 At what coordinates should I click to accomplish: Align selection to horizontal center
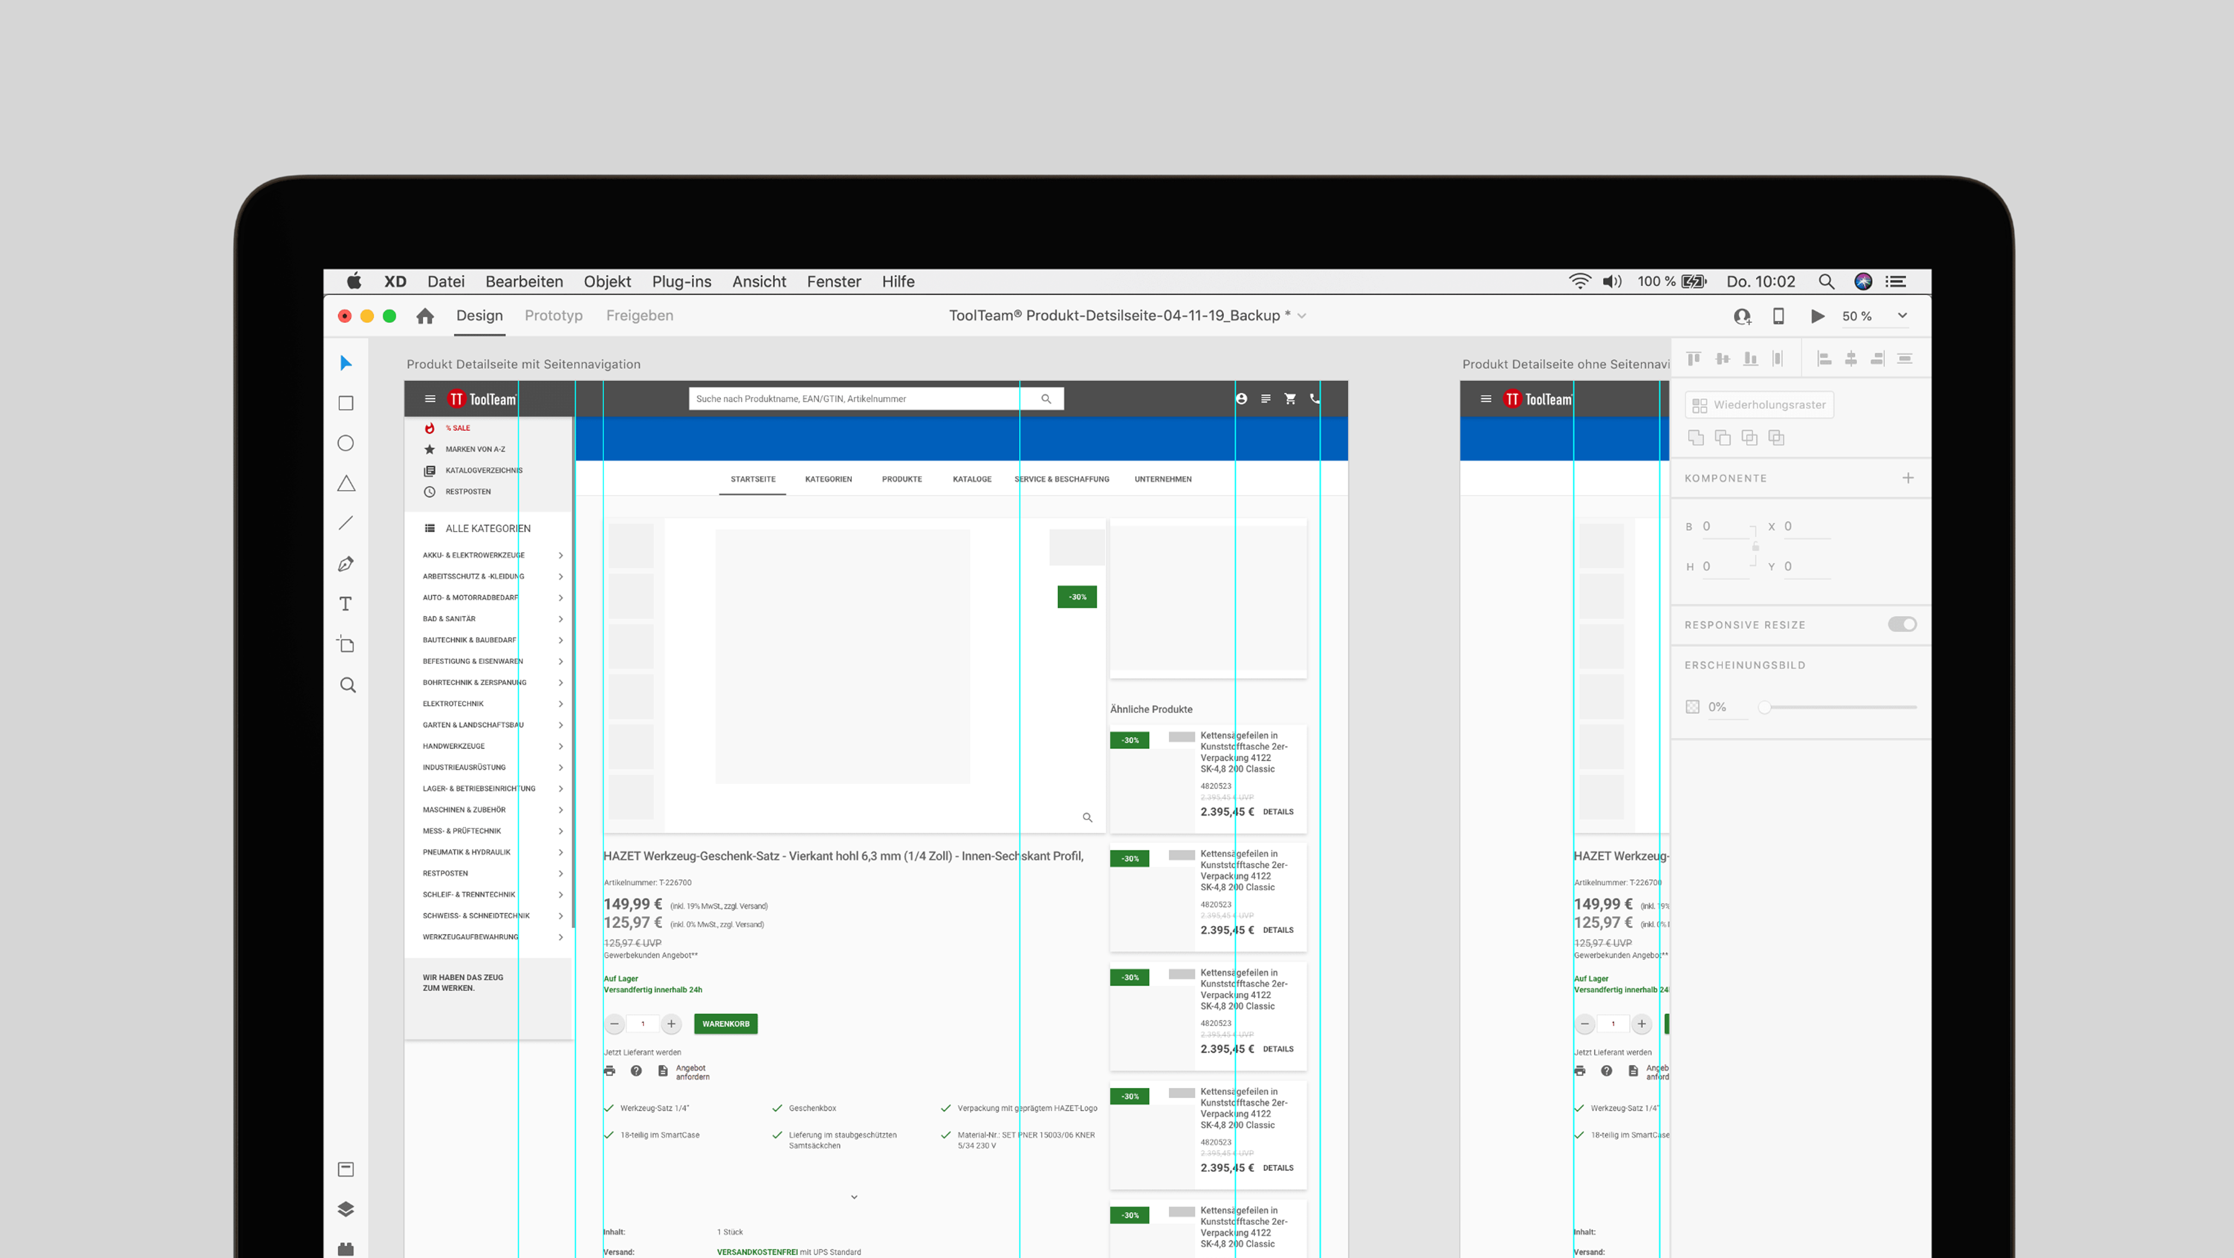1851,358
